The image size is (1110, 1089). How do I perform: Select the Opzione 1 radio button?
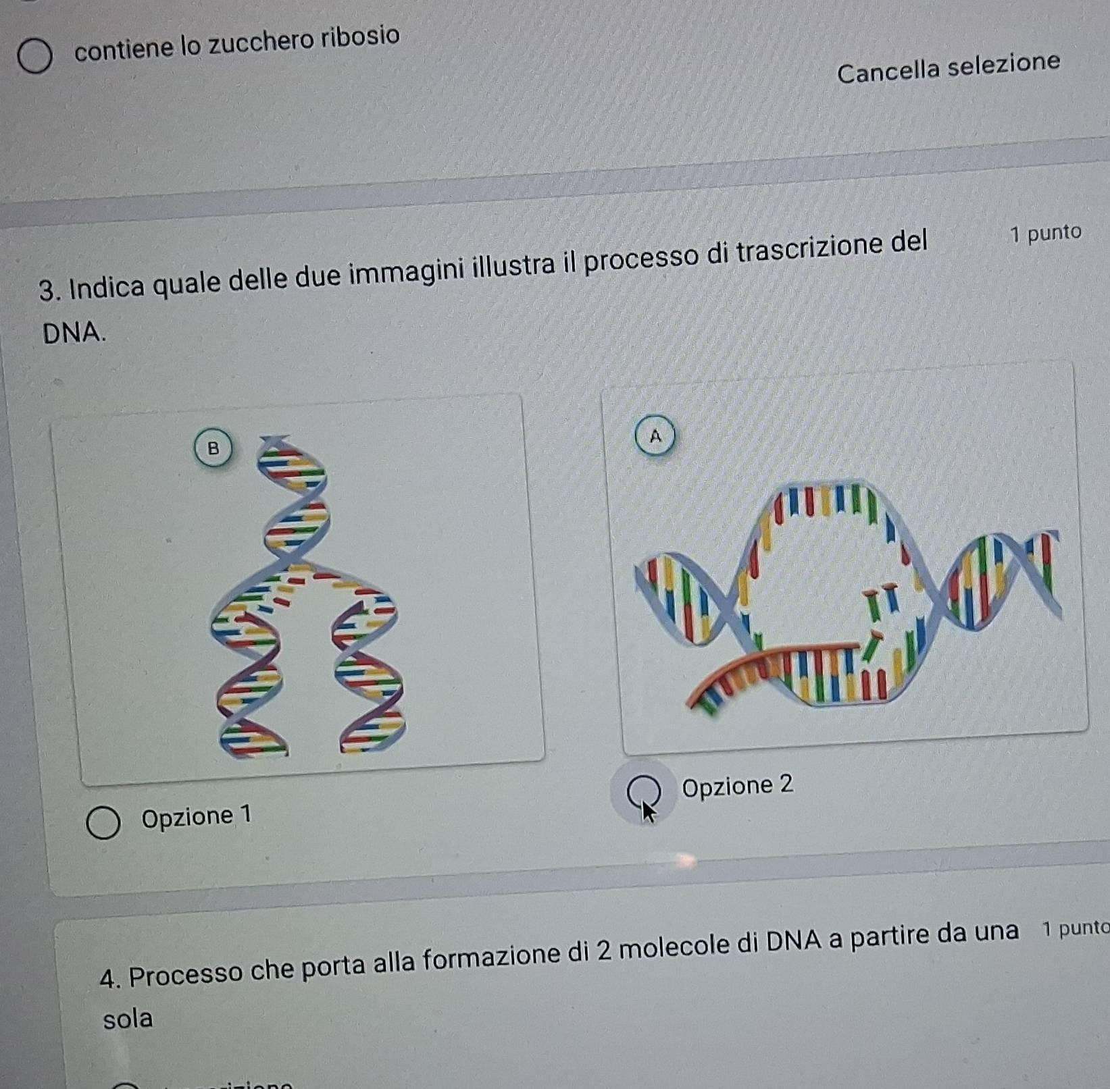[x=103, y=823]
